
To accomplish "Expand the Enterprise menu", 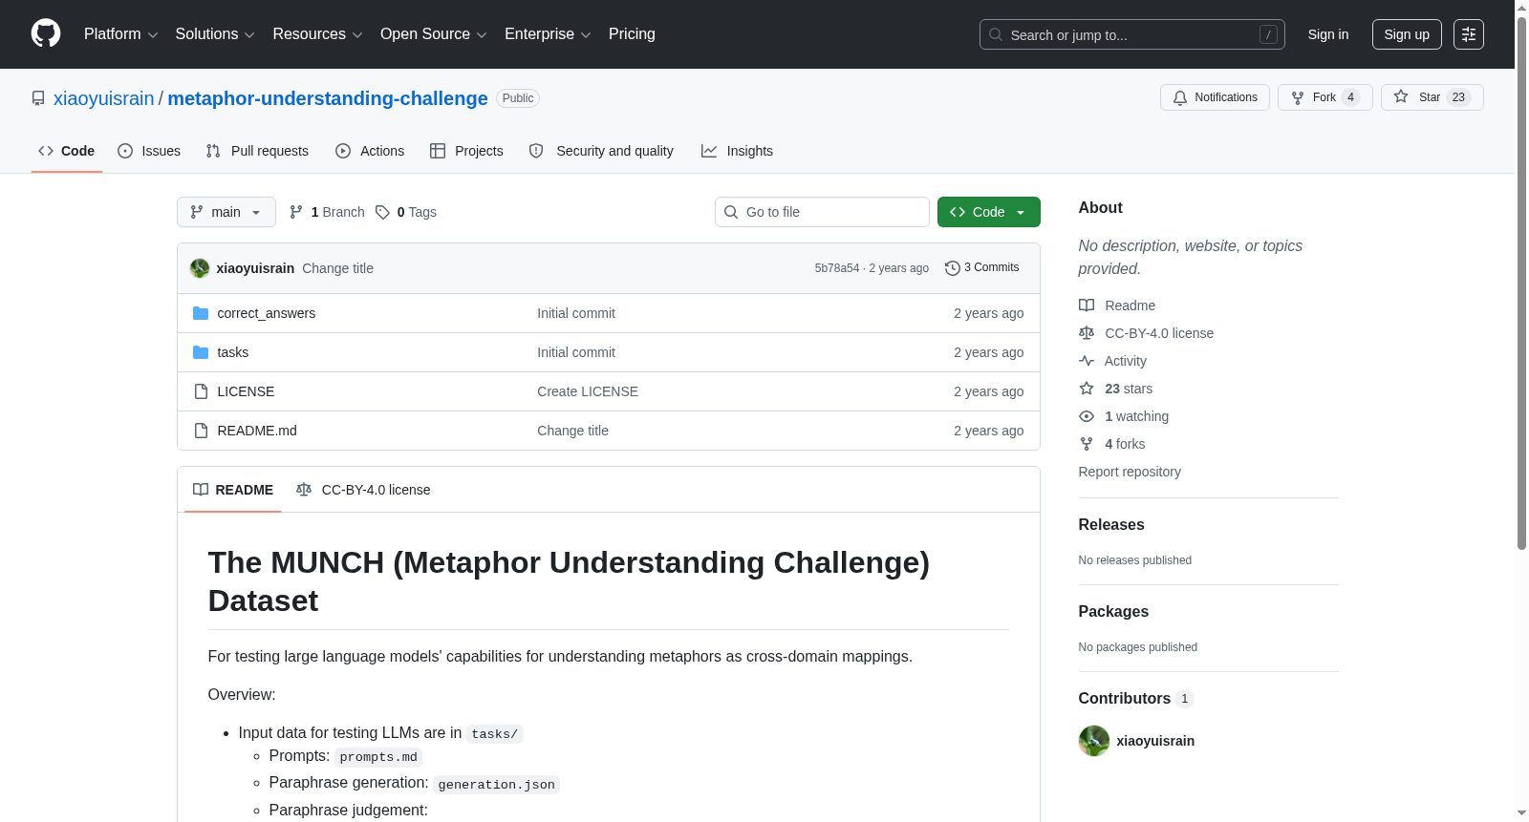I will (548, 34).
